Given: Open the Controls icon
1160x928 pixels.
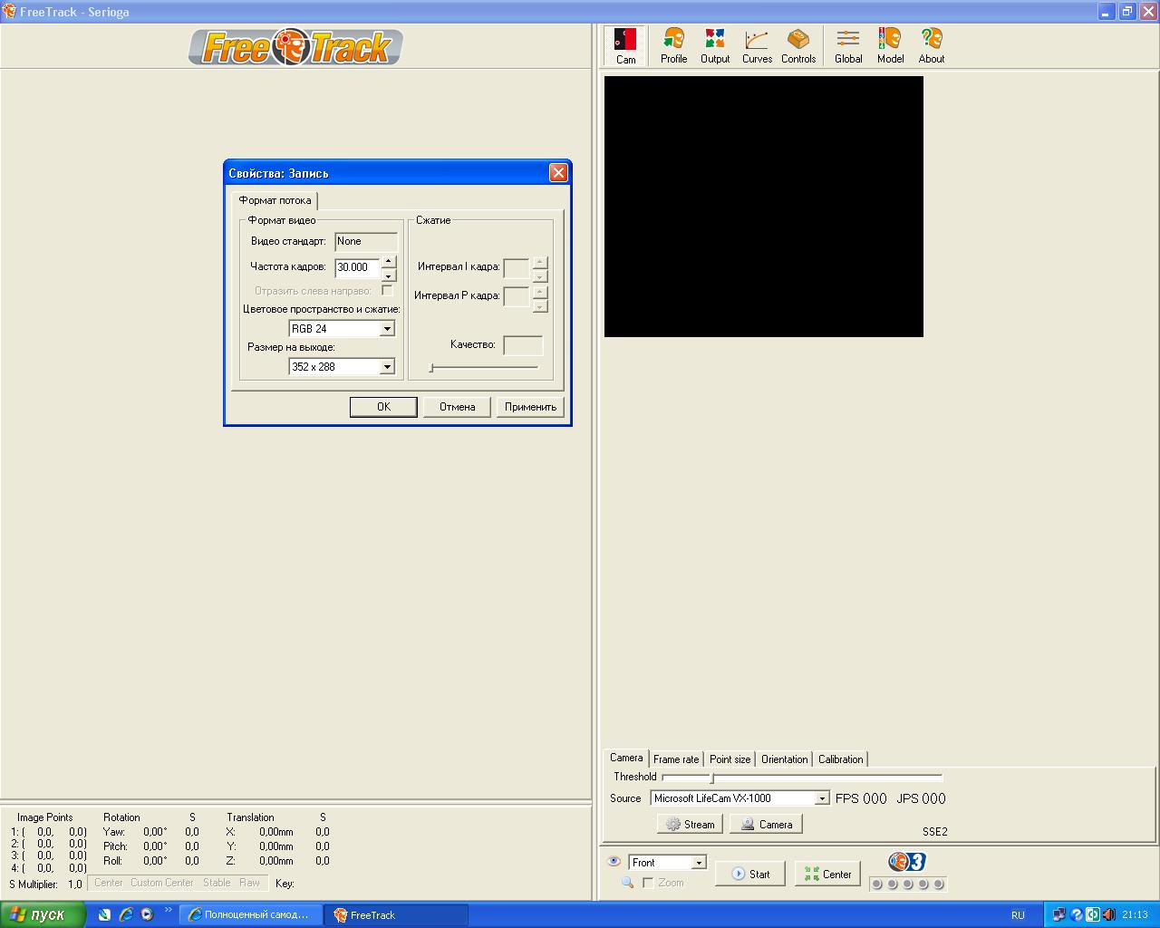Looking at the screenshot, I should [798, 45].
